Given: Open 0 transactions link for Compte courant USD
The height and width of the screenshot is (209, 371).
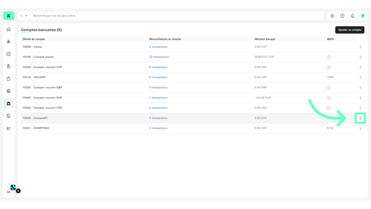Looking at the screenshot, I should click(x=159, y=108).
